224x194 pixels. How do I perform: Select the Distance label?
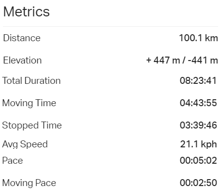[22, 38]
